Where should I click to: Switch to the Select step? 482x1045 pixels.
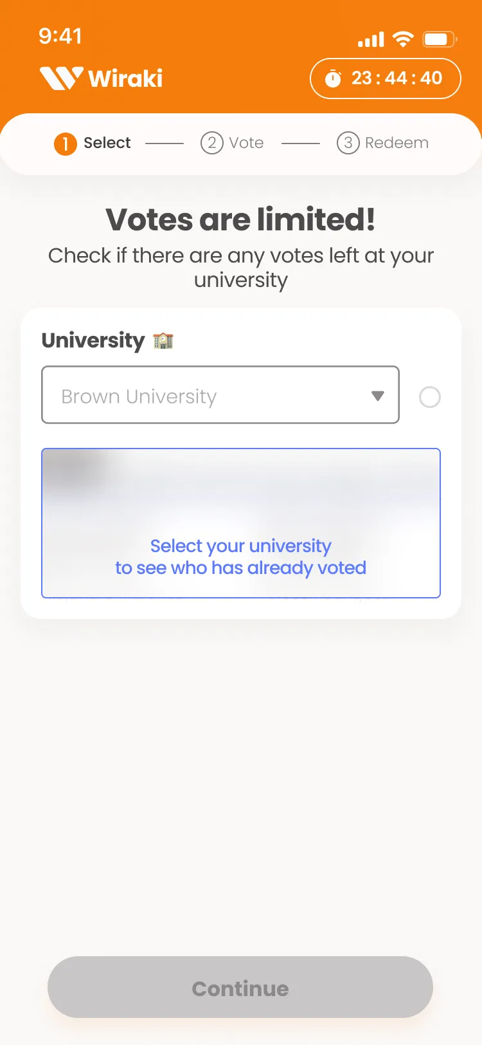coord(107,143)
